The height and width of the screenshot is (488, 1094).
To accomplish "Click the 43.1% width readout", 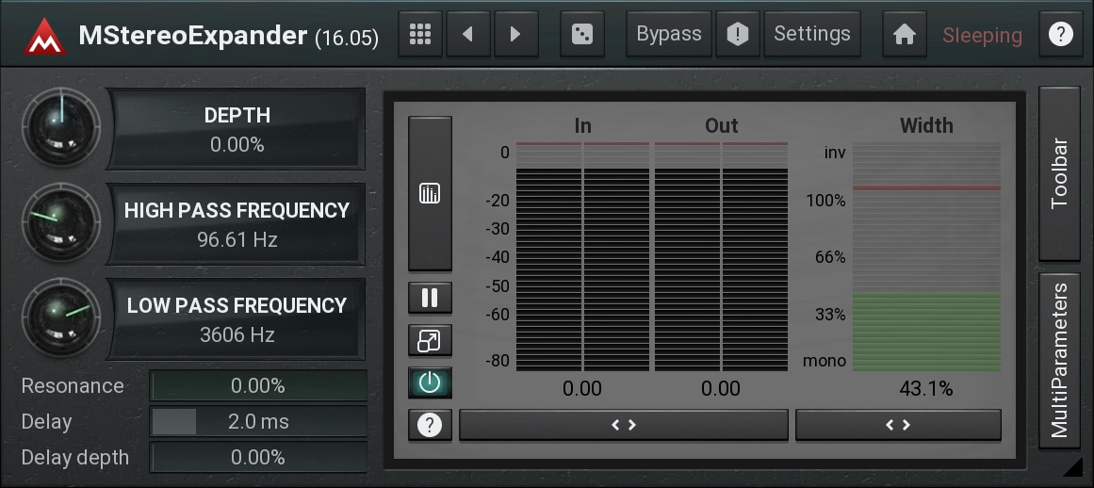I will coord(926,389).
